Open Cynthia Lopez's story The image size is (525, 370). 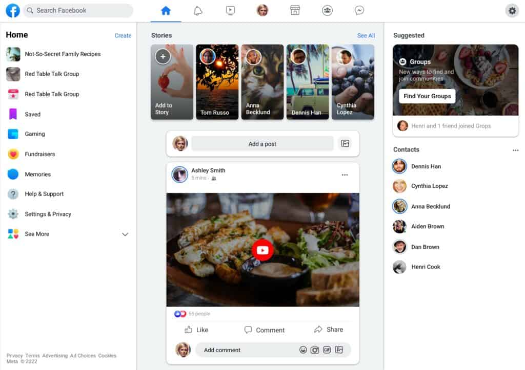[x=353, y=82]
